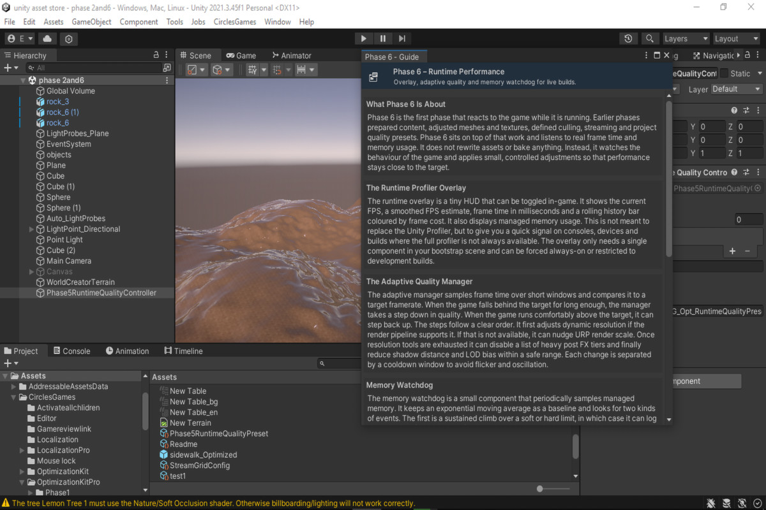766x510 pixels.
Task: Click the Phase 6 Guide vertical scrollbar
Action: click(x=669, y=178)
